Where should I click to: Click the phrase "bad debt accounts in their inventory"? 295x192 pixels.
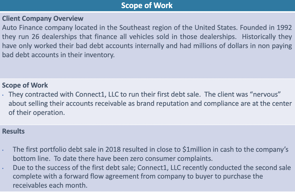coord(58,55)
